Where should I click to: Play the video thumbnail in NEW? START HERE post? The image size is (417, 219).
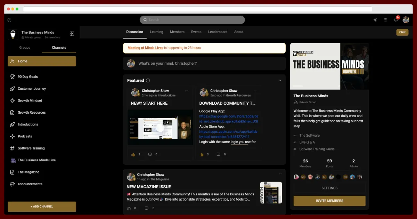click(x=160, y=127)
